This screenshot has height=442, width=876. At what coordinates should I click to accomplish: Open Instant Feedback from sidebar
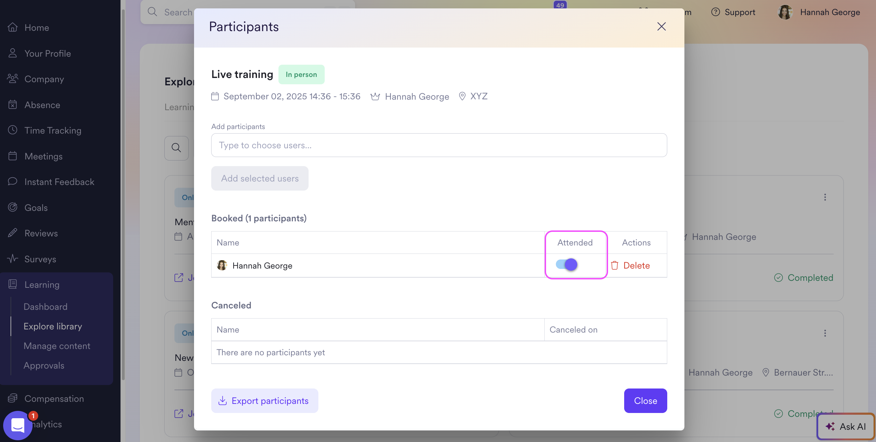click(x=59, y=182)
